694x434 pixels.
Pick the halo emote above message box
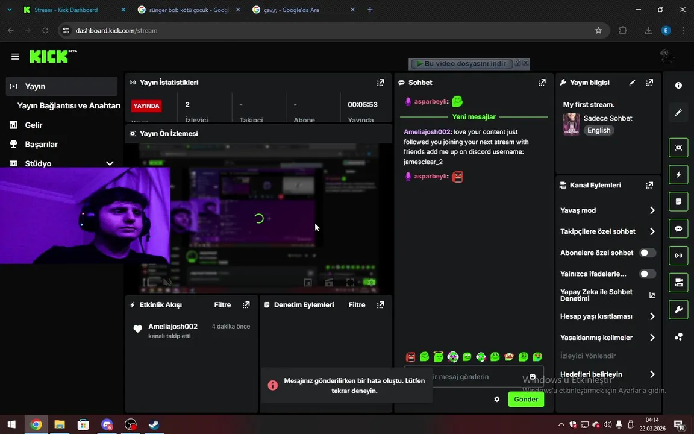pyautogui.click(x=439, y=356)
